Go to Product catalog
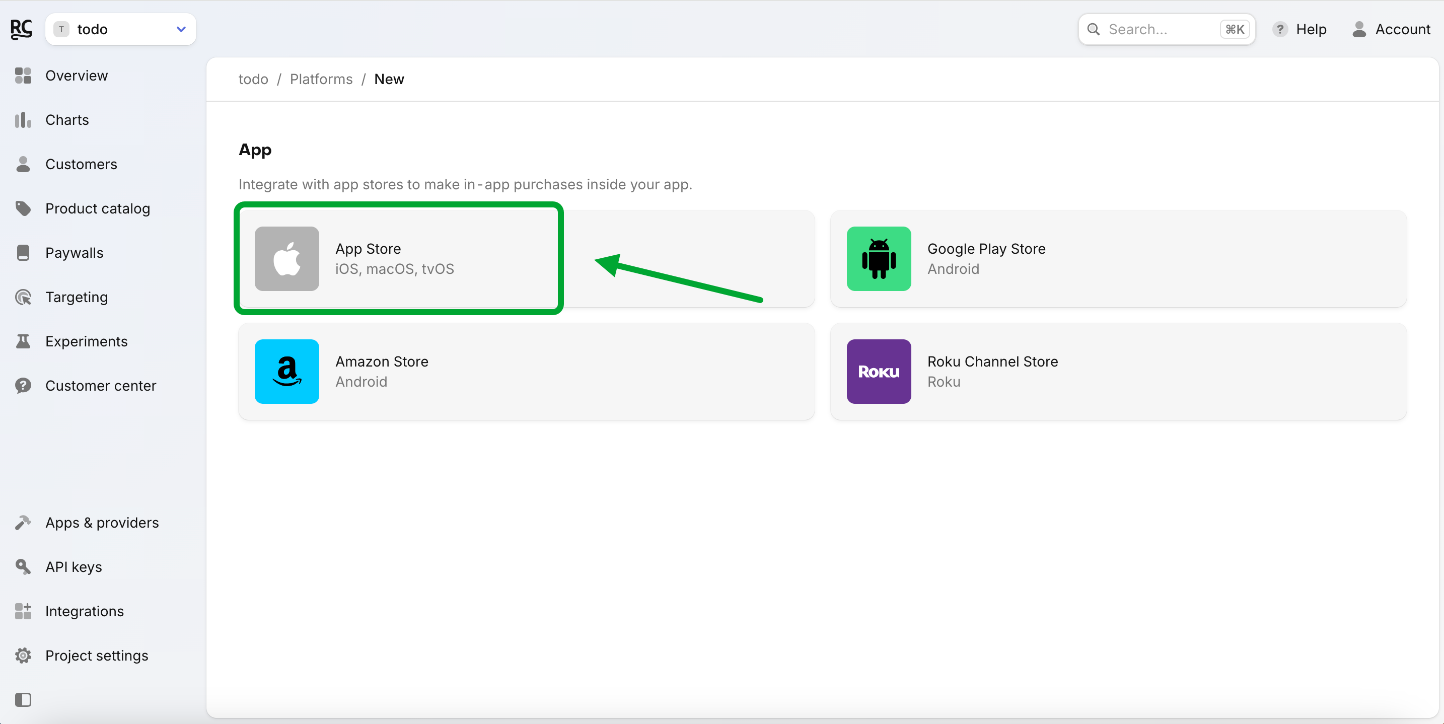This screenshot has width=1444, height=724. (x=97, y=208)
